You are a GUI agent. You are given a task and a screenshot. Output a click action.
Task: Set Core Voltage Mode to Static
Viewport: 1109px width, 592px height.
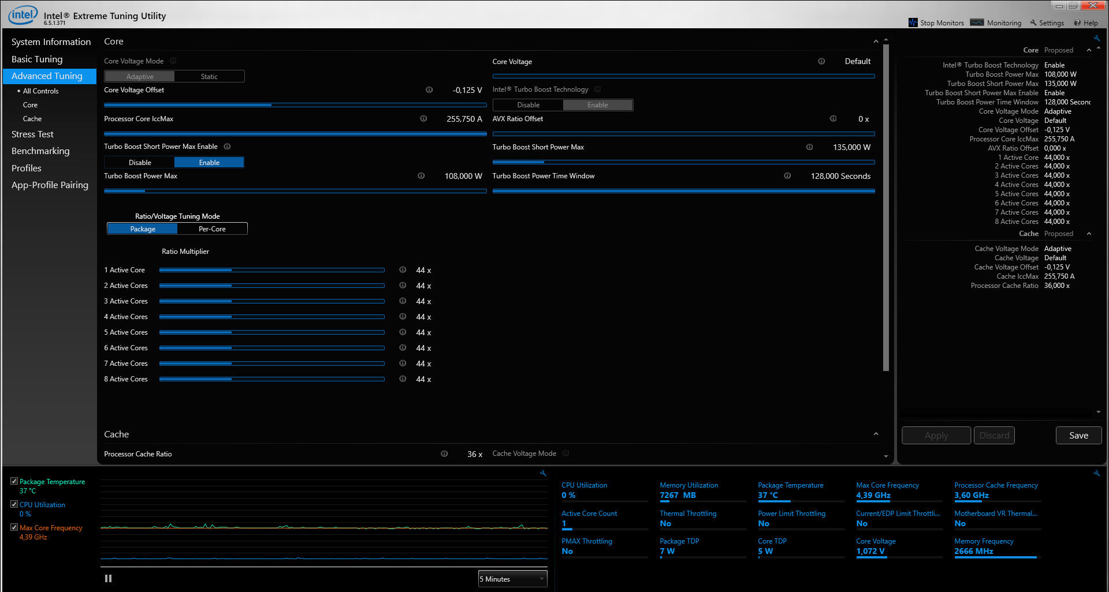click(209, 76)
